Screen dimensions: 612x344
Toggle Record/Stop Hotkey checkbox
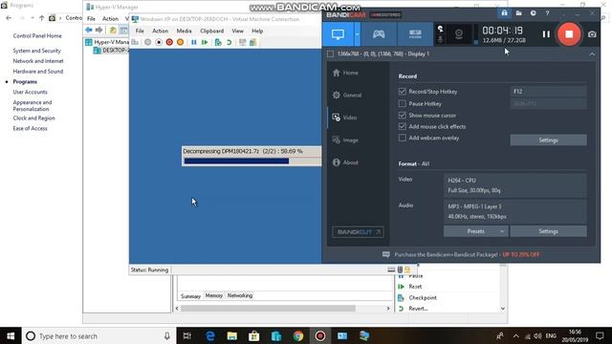tap(402, 92)
